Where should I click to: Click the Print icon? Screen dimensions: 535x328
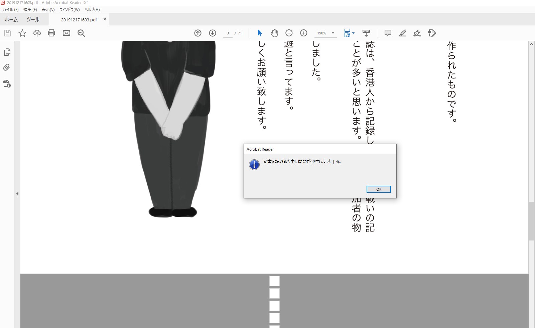click(51, 33)
